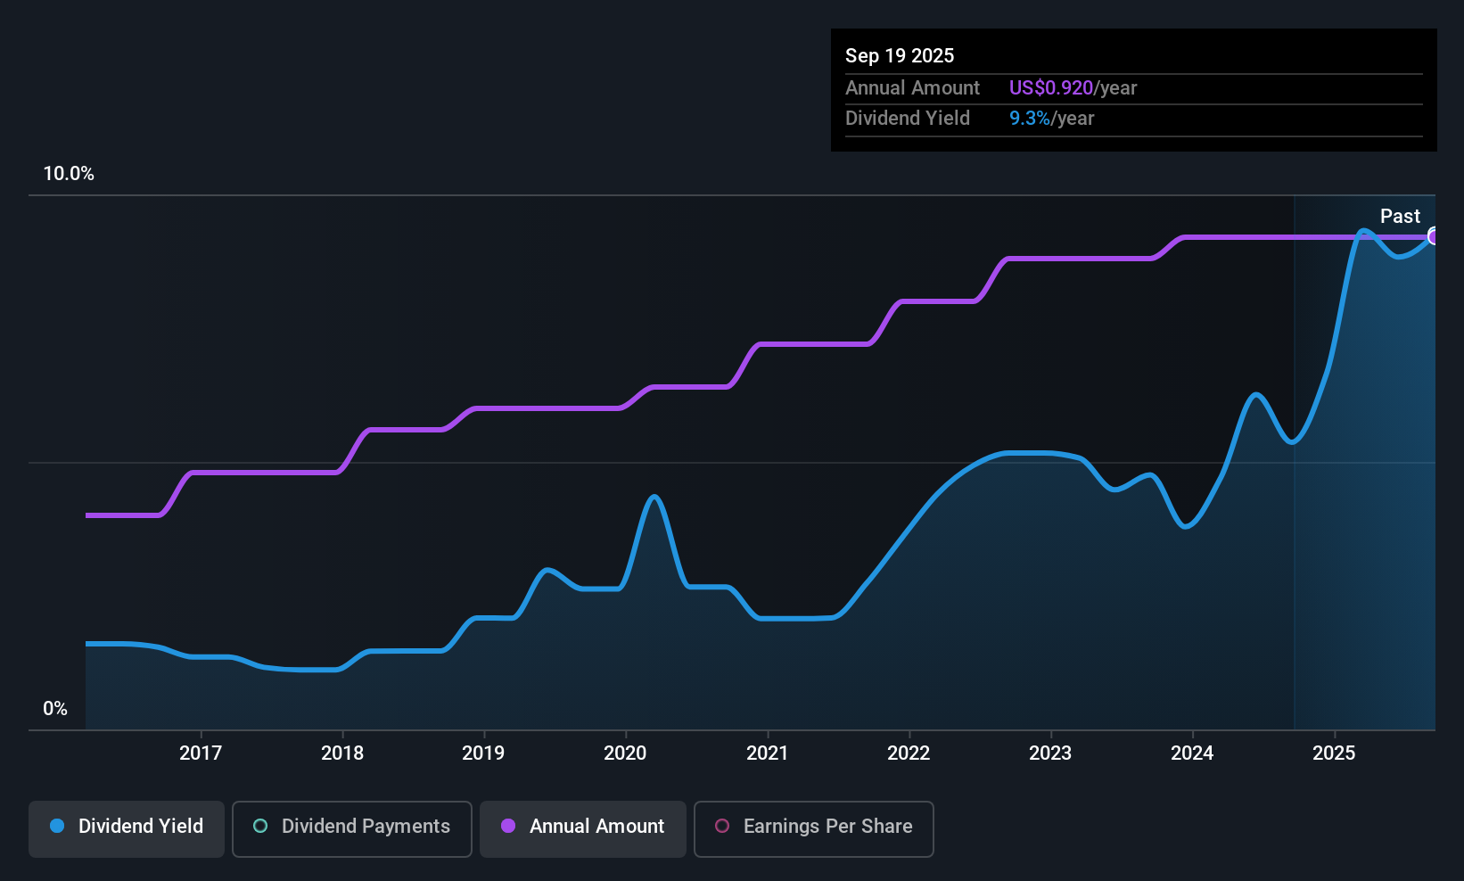The height and width of the screenshot is (881, 1464).
Task: Click the hollow pink circle beside Earnings Per Share
Action: click(x=722, y=827)
